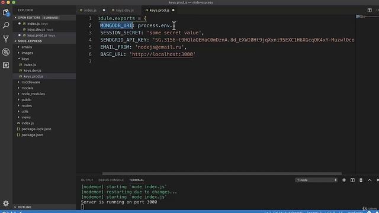Click the editor horizontal scrollbar
This screenshot has height=213, width=379.
pyautogui.click(x=222, y=173)
